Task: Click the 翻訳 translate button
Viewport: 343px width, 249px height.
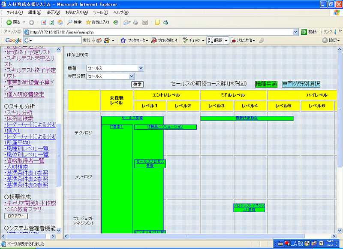Action: pyautogui.click(x=215, y=40)
